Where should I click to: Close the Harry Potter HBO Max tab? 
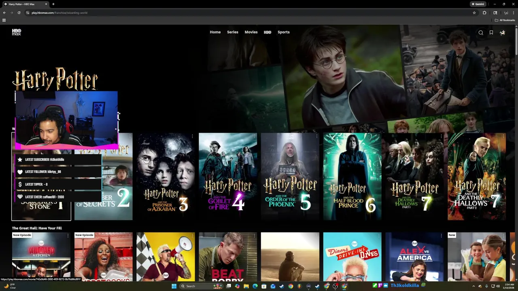[x=46, y=4]
